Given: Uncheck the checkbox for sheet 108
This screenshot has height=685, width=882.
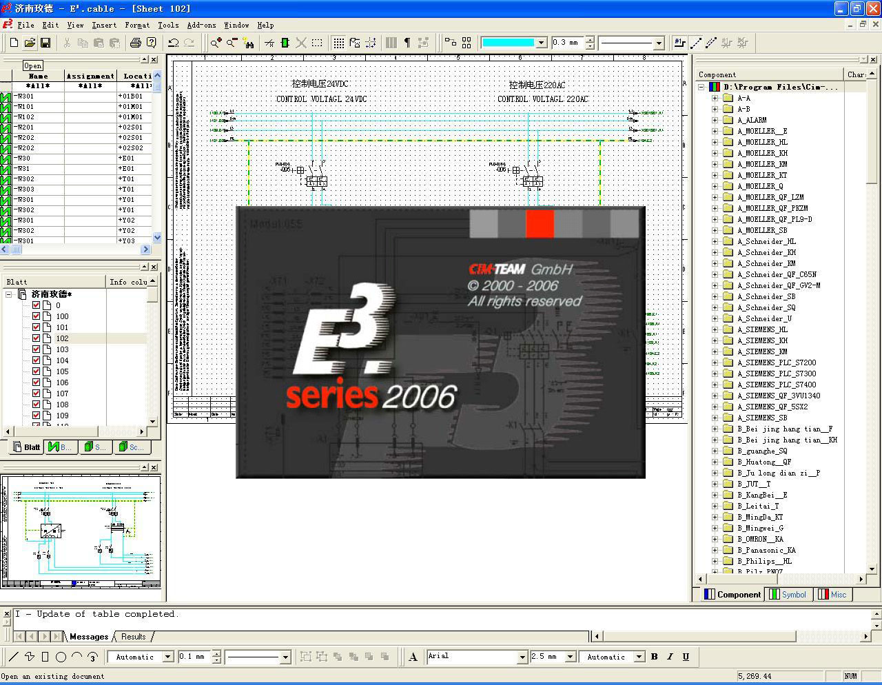Looking at the screenshot, I should 36,405.
